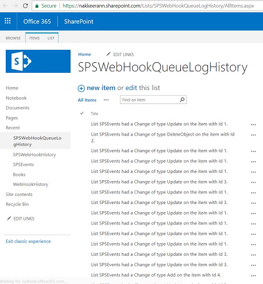The width and height of the screenshot is (263, 284).
Task: Open Home in the left navigation
Action: (12, 88)
